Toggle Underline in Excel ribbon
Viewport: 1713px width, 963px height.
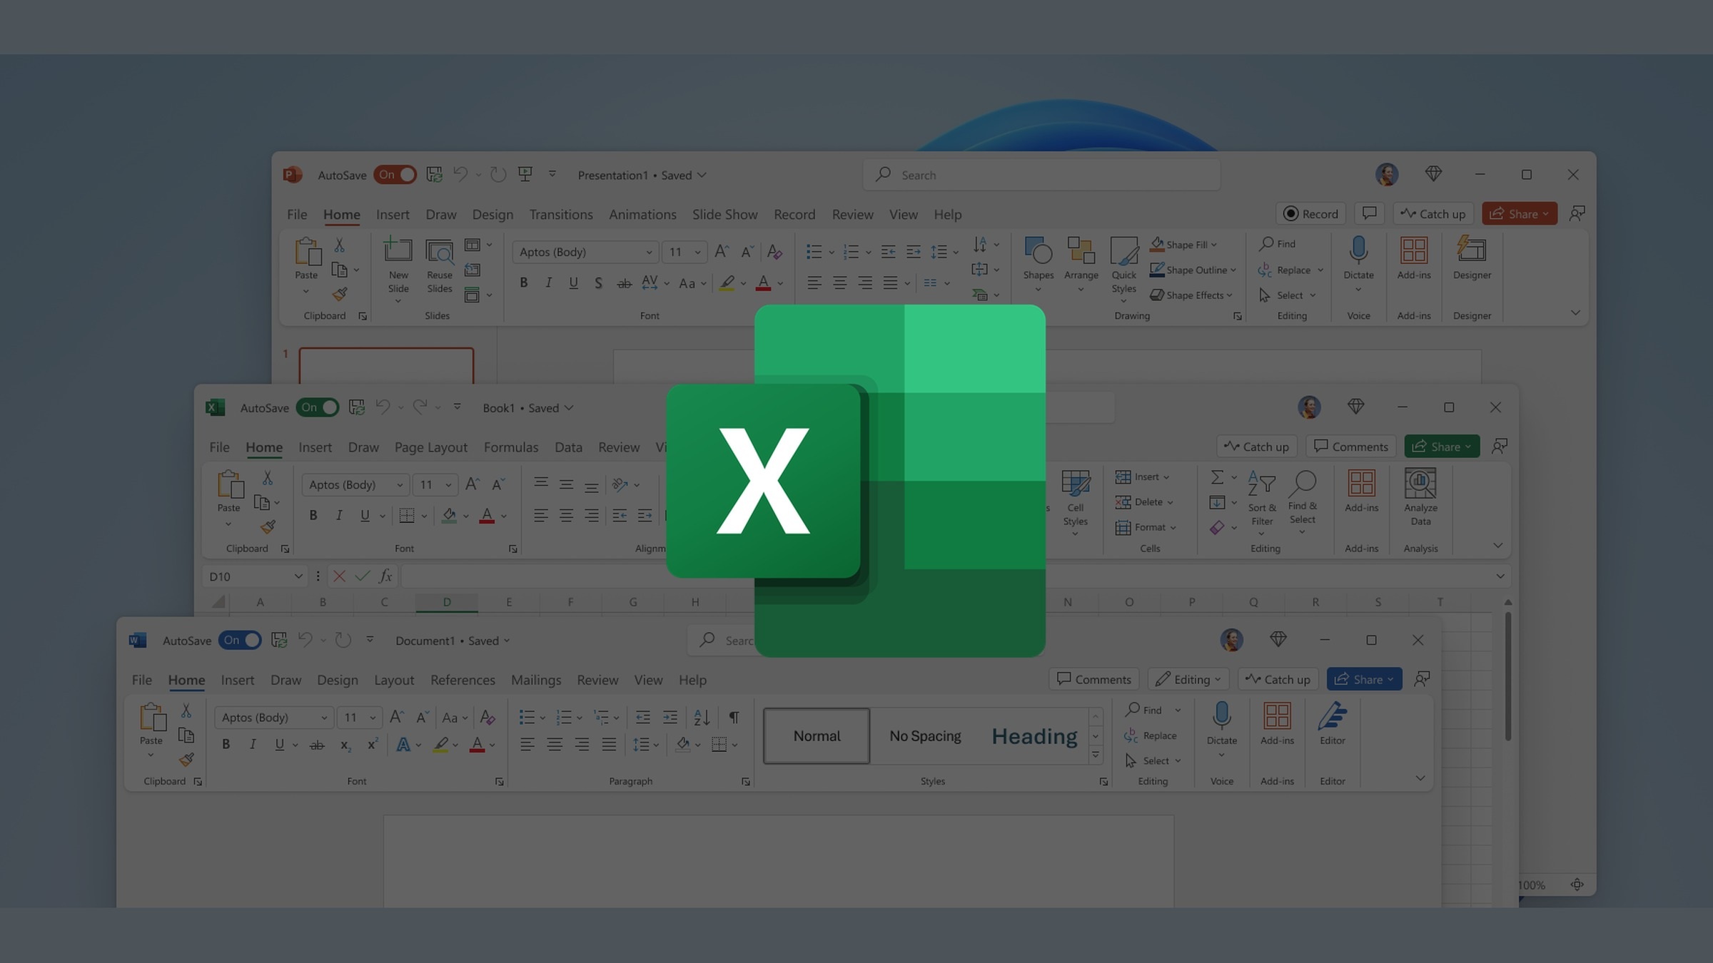tap(365, 515)
